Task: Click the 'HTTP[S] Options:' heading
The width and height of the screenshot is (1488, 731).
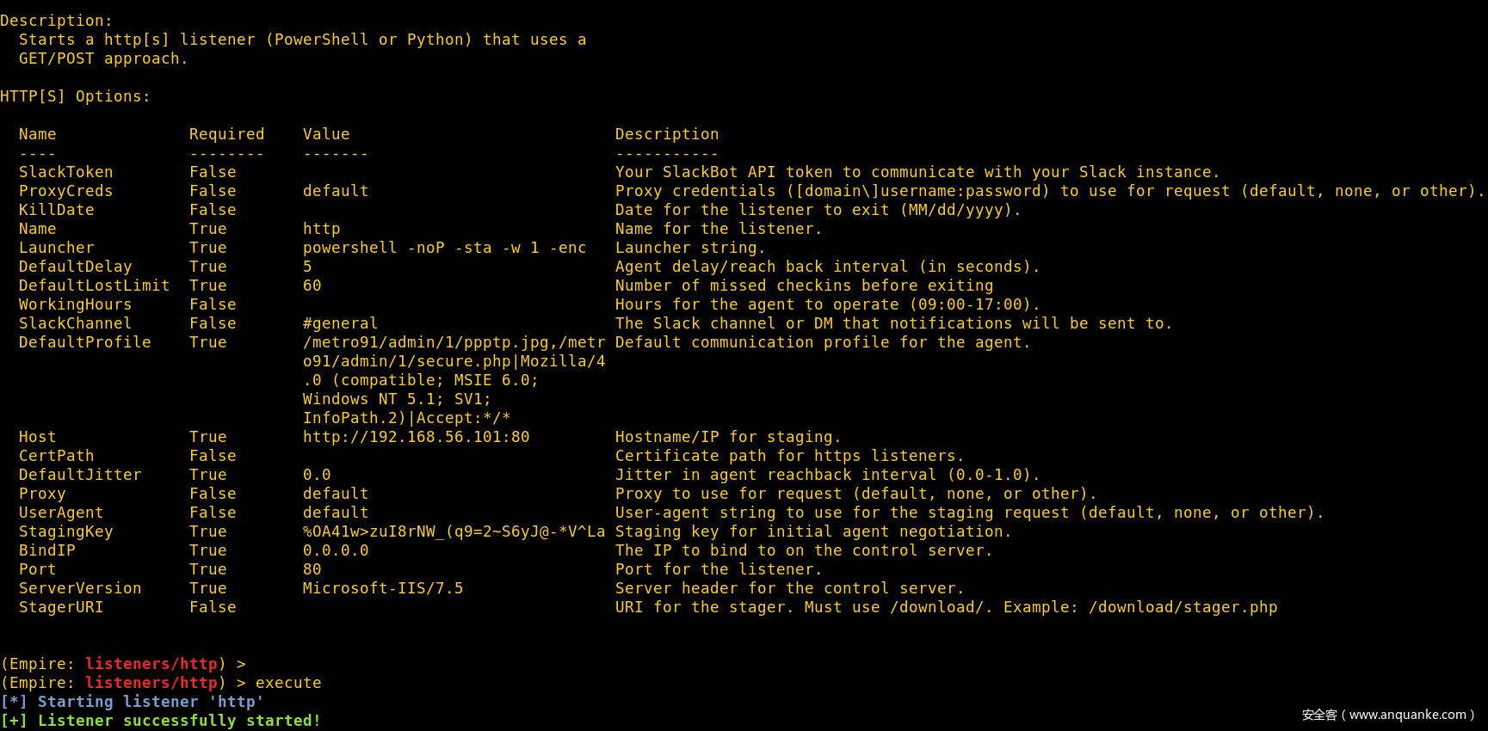Action: pyautogui.click(x=75, y=96)
